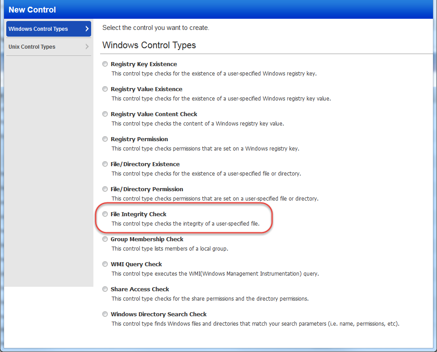Select the circled File Integrity Check option
The height and width of the screenshot is (352, 437).
tap(105, 214)
